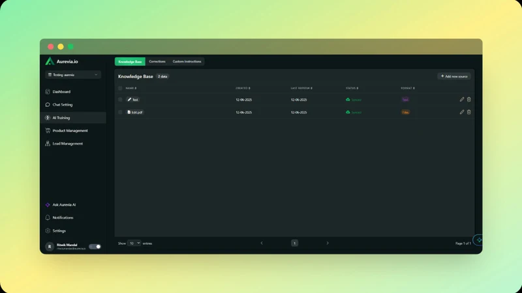Image resolution: width=522 pixels, height=293 pixels.
Task: Delete the Edit.pdf row with trash icon
Action: [x=468, y=112]
